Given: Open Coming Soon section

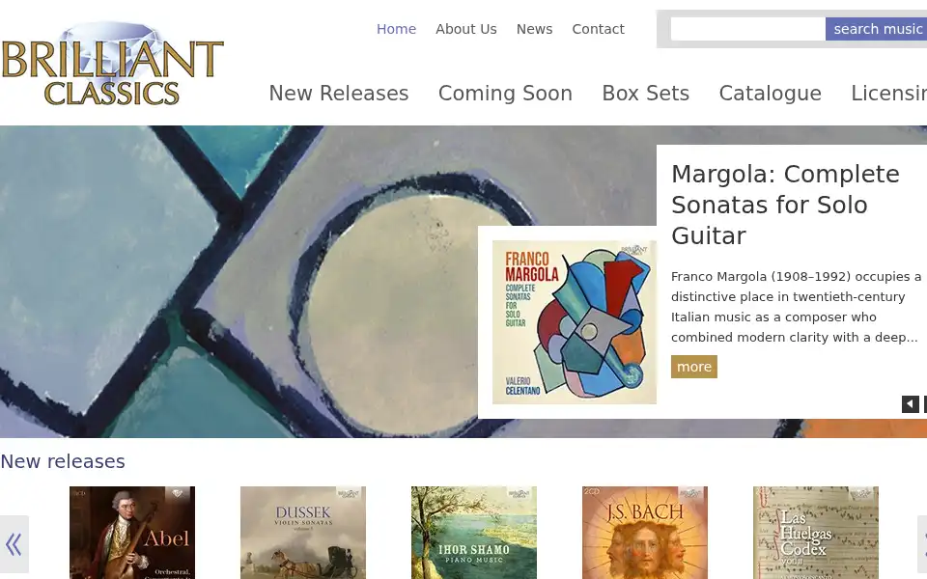Looking at the screenshot, I should coord(505,94).
